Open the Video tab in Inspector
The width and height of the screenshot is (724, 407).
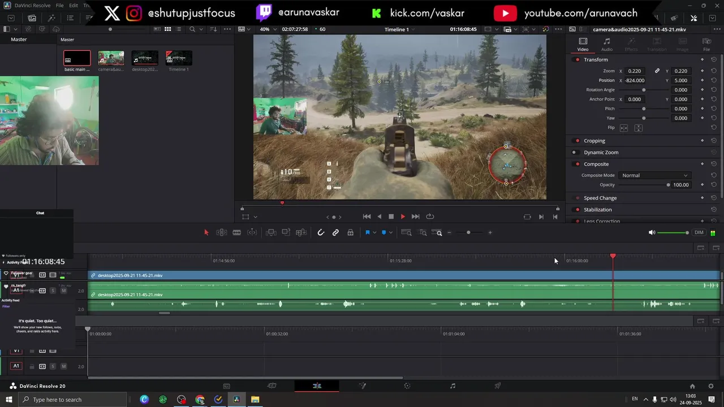coord(583,45)
